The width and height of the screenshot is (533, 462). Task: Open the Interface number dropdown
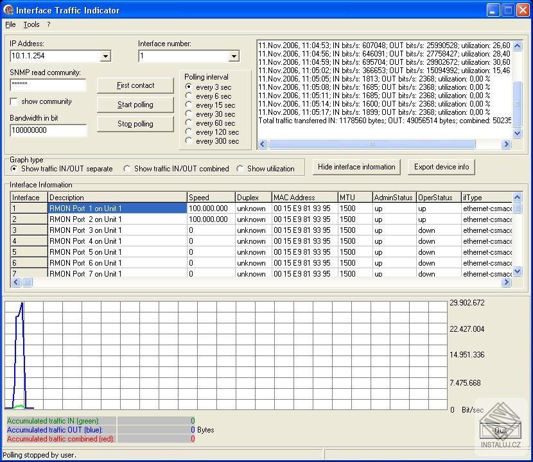click(234, 56)
